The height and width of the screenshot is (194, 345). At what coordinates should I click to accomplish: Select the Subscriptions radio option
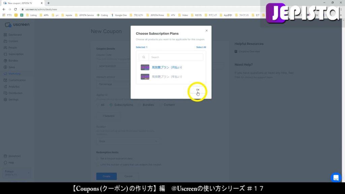coord(111,105)
